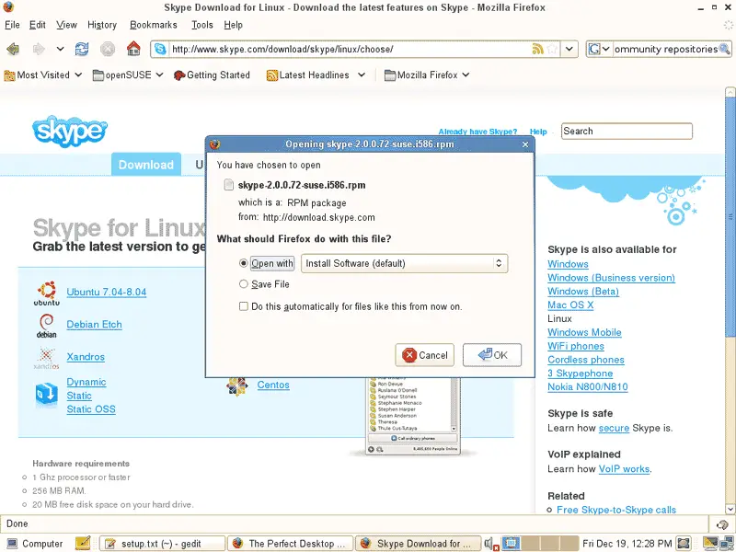The width and height of the screenshot is (736, 552).
Task: Open the Bookmarks menu
Action: (x=154, y=25)
